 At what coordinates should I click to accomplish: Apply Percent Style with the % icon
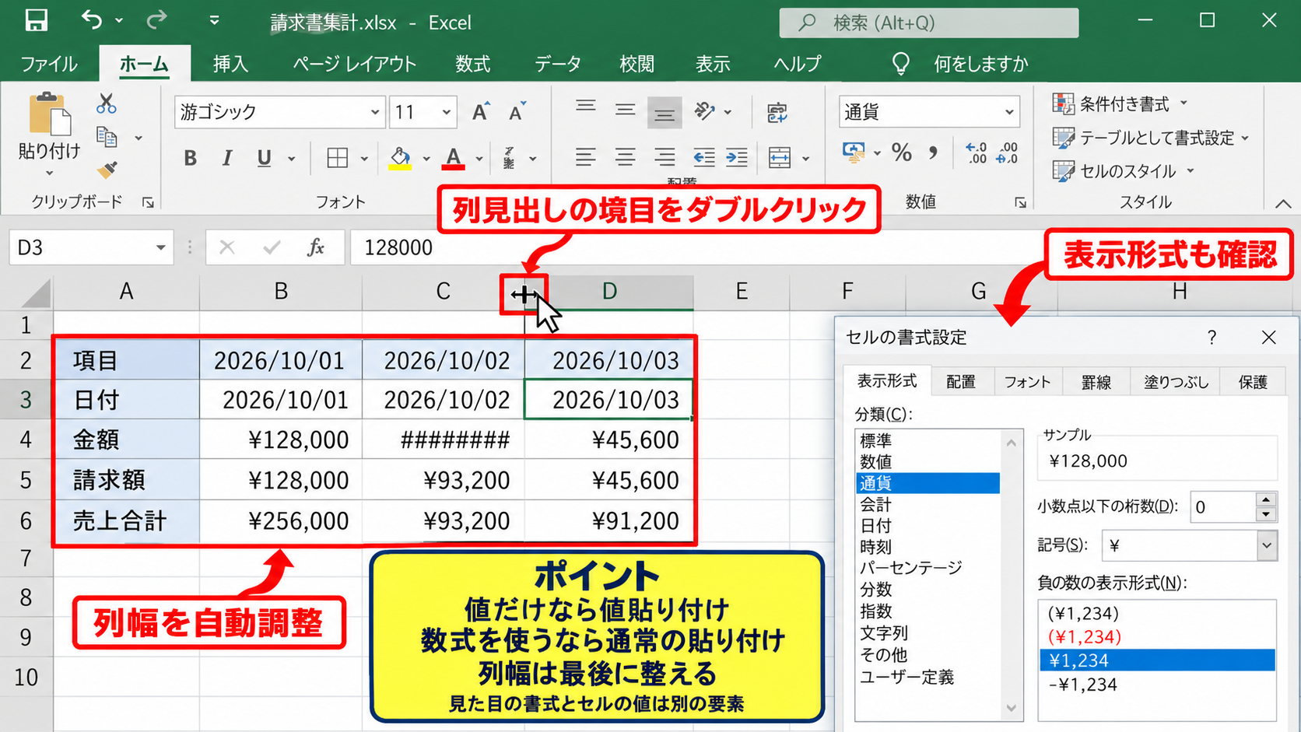click(902, 152)
